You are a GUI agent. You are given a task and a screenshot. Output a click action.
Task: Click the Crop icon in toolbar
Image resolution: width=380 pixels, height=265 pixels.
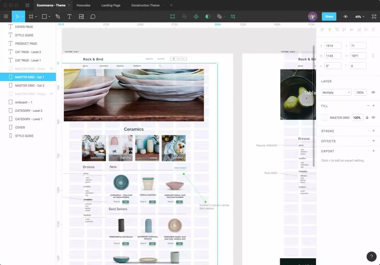point(233,16)
